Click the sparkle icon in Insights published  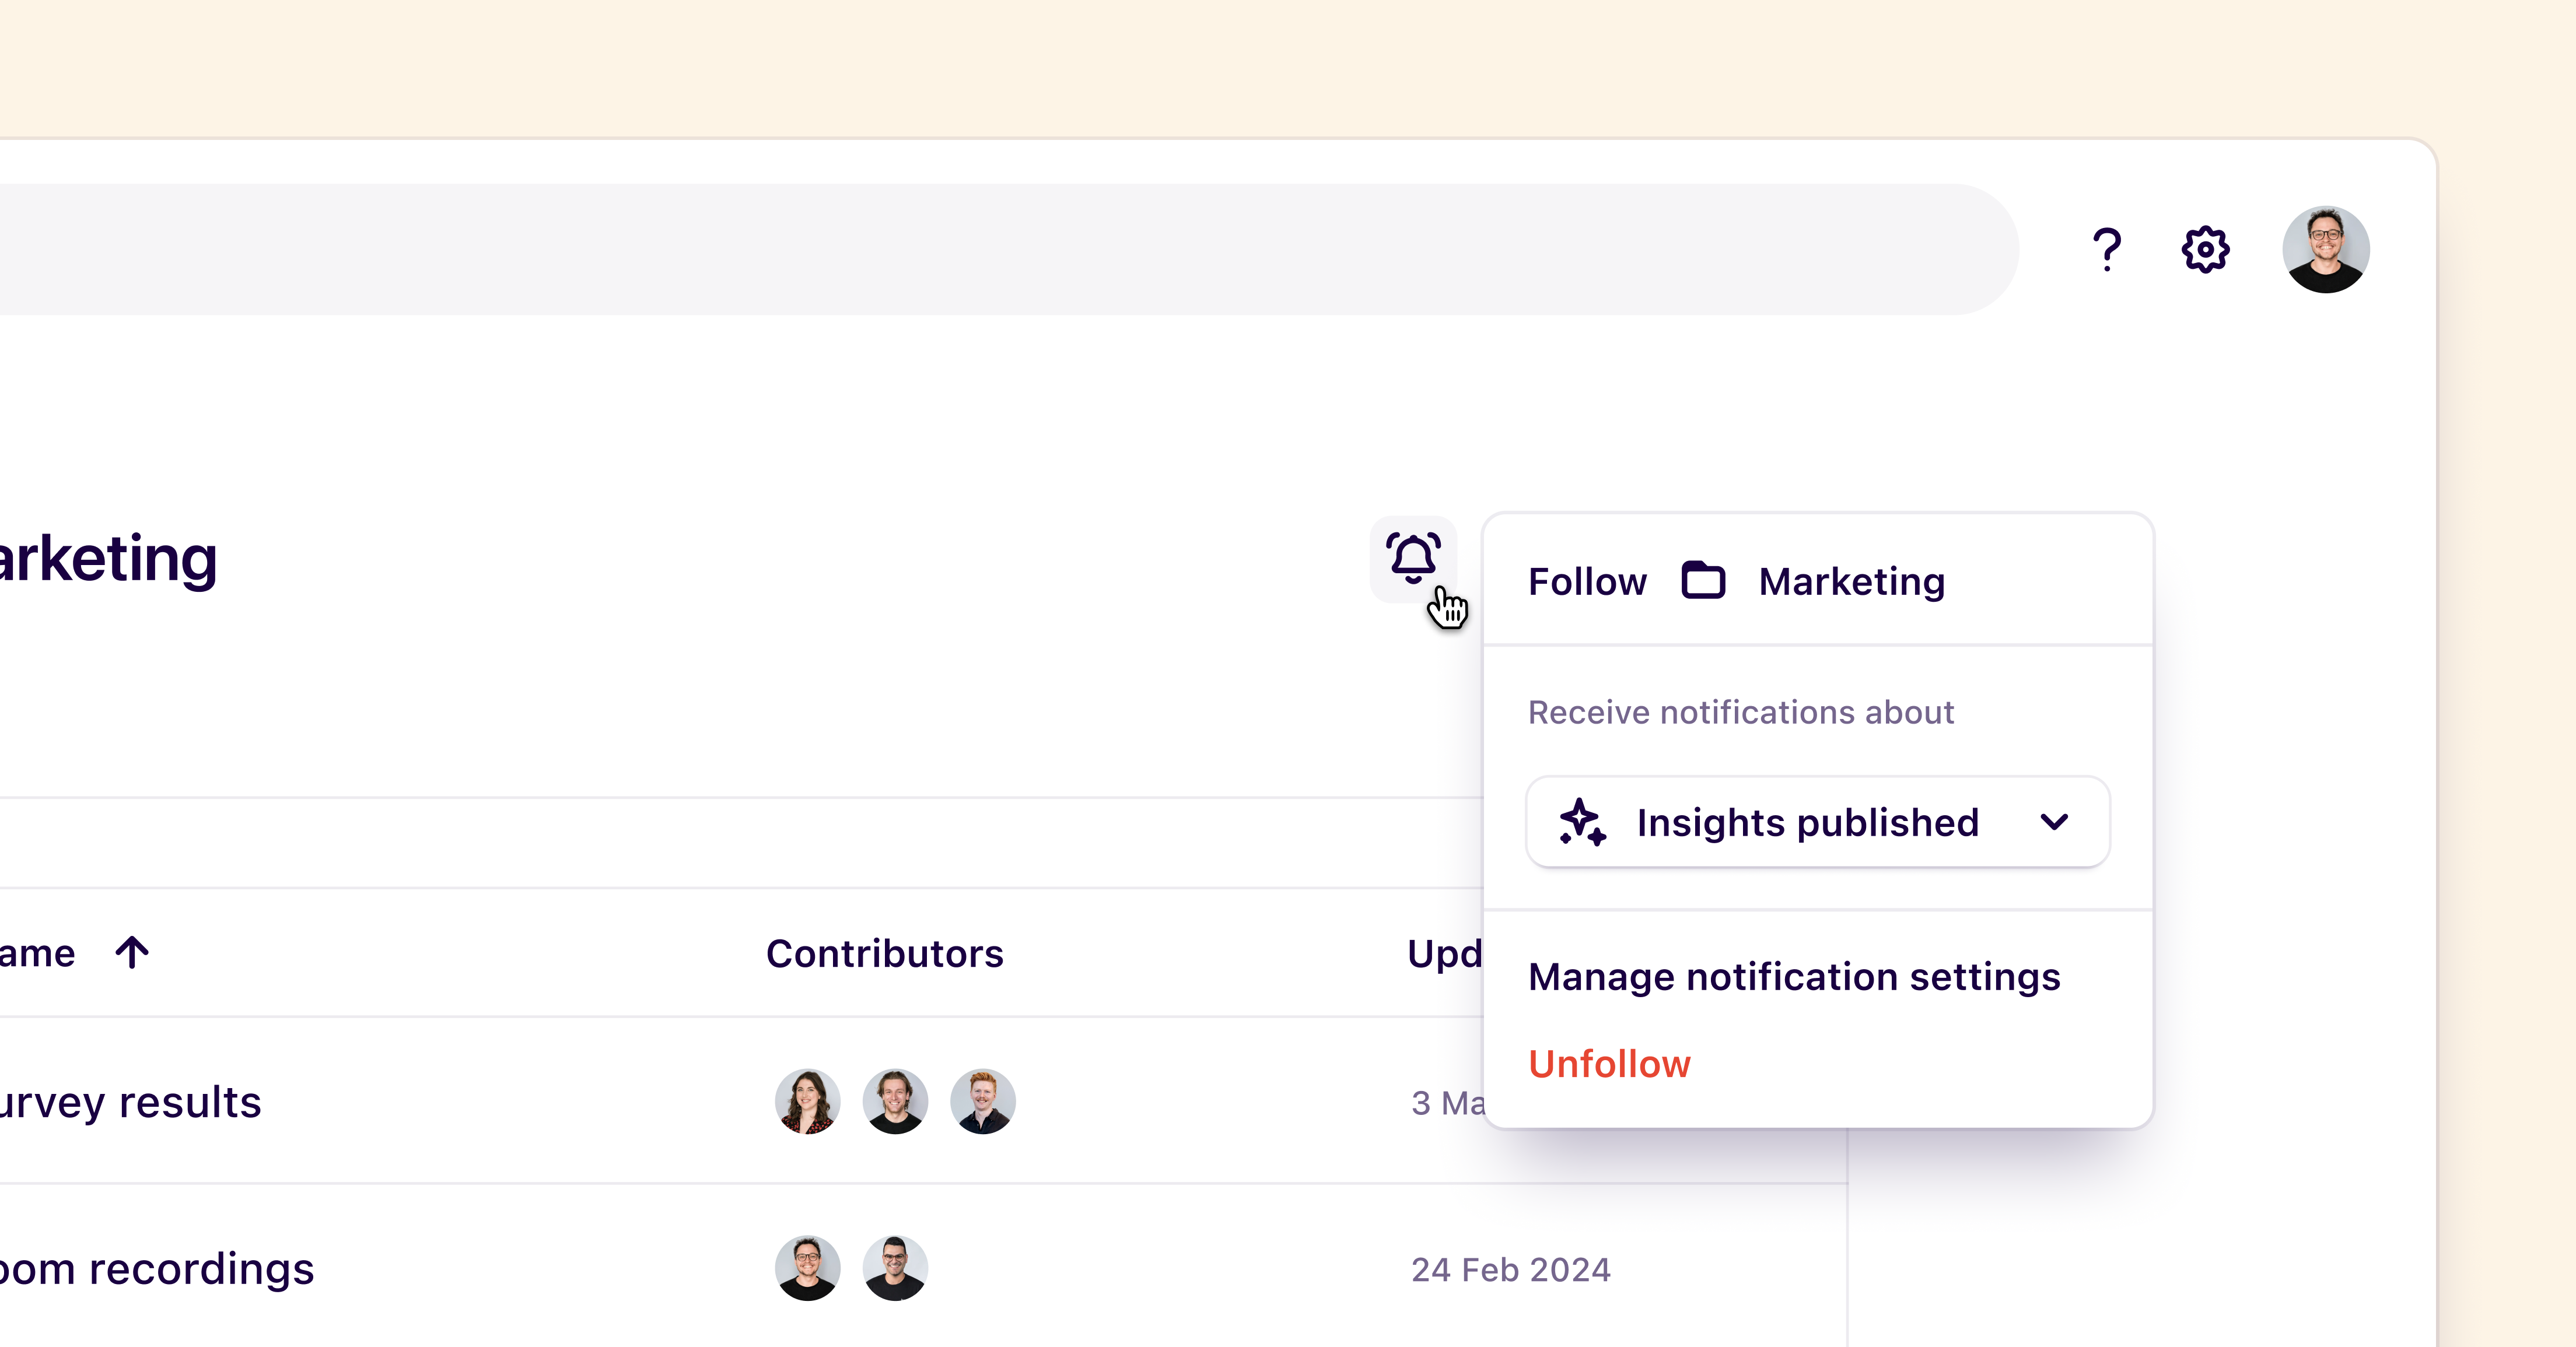pos(1583,822)
